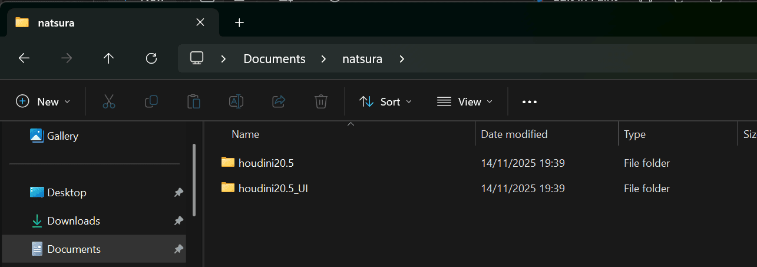Screen dimensions: 757x267
Task: Click File folder type of houdini20.5_UI row
Action: click(x=647, y=189)
